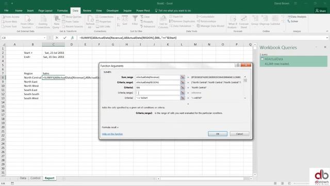Screen dimensions: 330x186
Task: Open the Name Box dropdown arrow
Action: point(45,38)
